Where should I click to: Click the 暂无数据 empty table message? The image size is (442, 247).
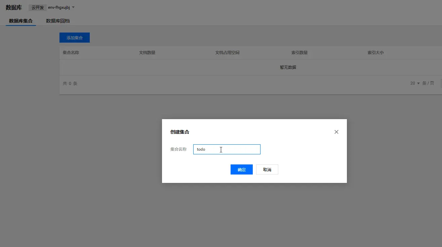tap(288, 67)
